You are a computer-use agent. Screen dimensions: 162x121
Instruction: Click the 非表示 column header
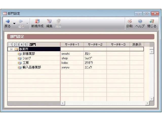(x=137, y=45)
